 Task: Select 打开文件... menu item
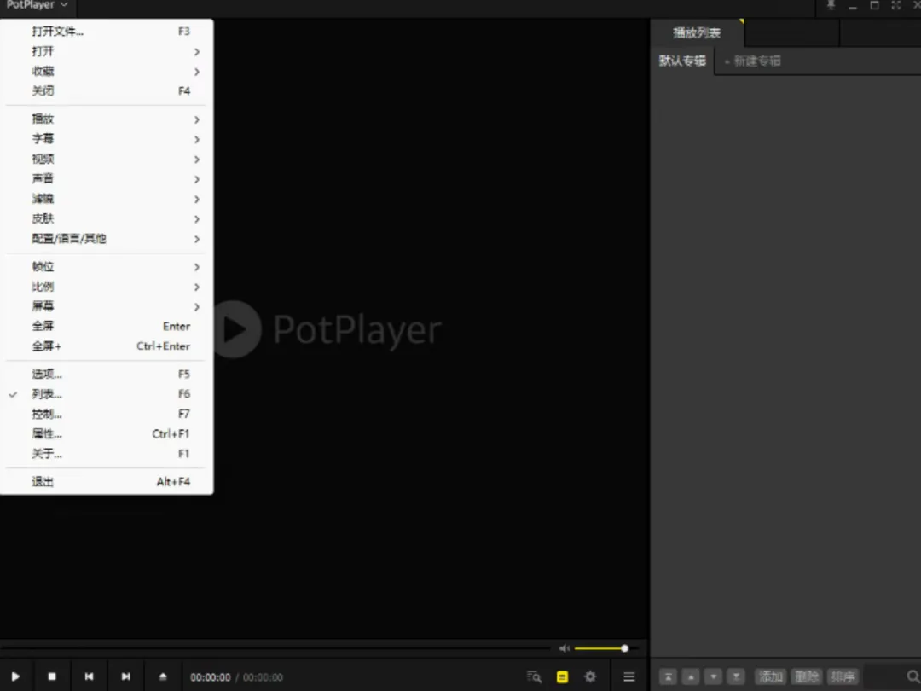[107, 32]
